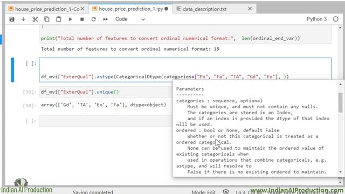Click the notebook icon on the house_price_prediction_1-Co tab

pos(11,9)
